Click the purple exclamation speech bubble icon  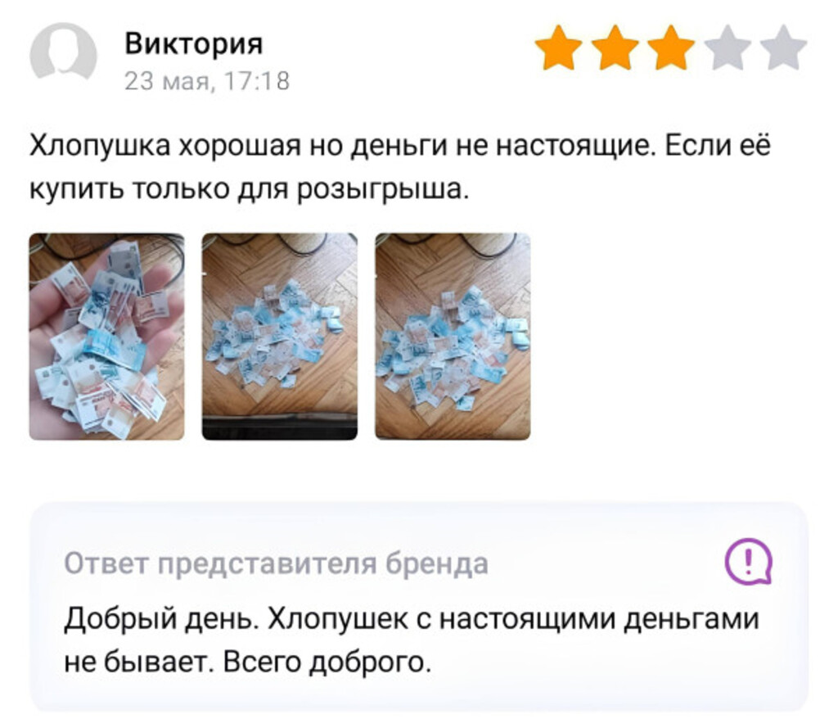748,562
